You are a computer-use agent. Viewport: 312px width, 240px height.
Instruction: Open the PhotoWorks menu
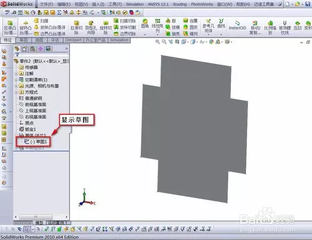point(202,4)
